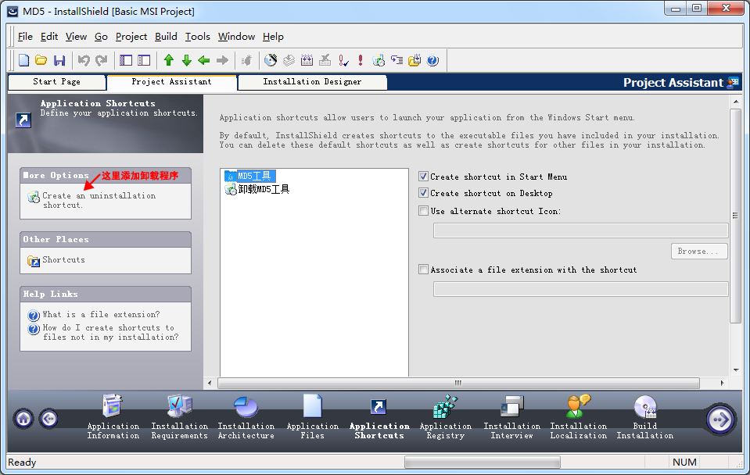Click the Undo arrow in the toolbar
Viewport: 750px width, 475px height.
(84, 60)
